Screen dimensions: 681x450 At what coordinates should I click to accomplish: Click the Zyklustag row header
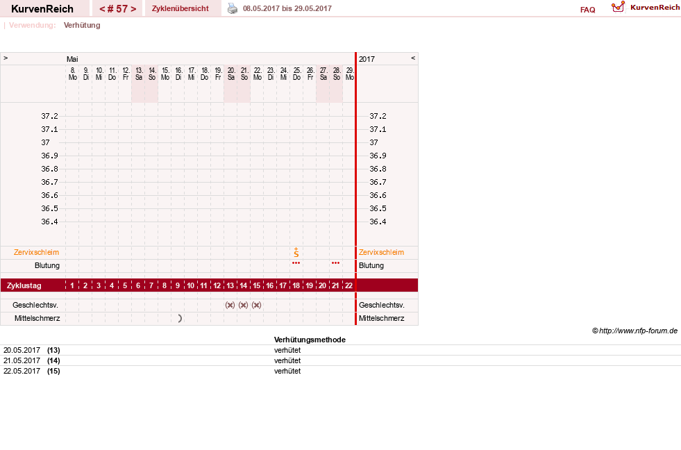click(x=24, y=286)
